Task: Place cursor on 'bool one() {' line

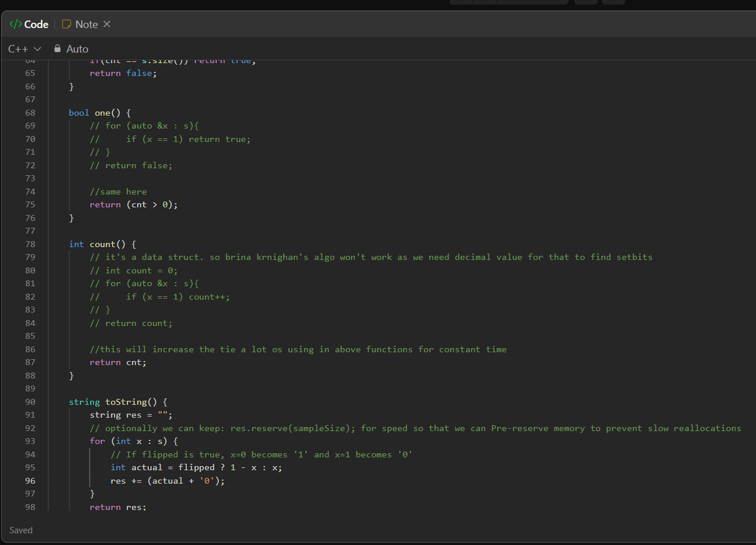Action: [x=100, y=113]
